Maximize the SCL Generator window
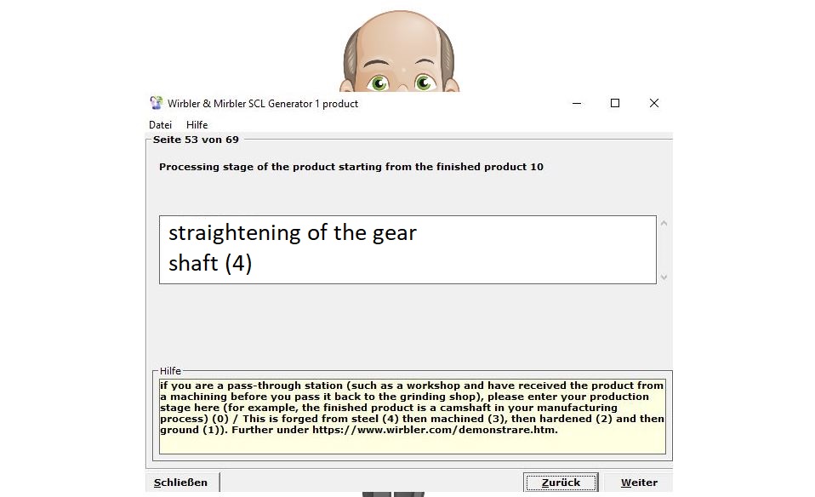The height and width of the screenshot is (497, 815). click(x=615, y=103)
